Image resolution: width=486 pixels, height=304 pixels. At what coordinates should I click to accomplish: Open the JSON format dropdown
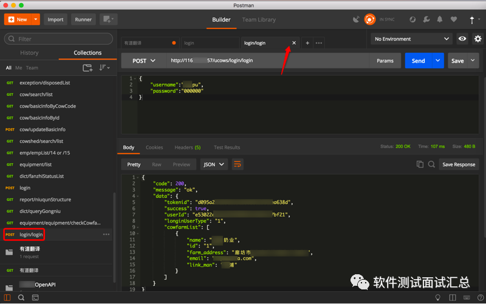click(x=214, y=164)
